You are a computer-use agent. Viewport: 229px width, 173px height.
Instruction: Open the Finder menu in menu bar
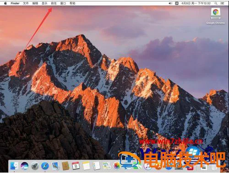tap(15, 3)
